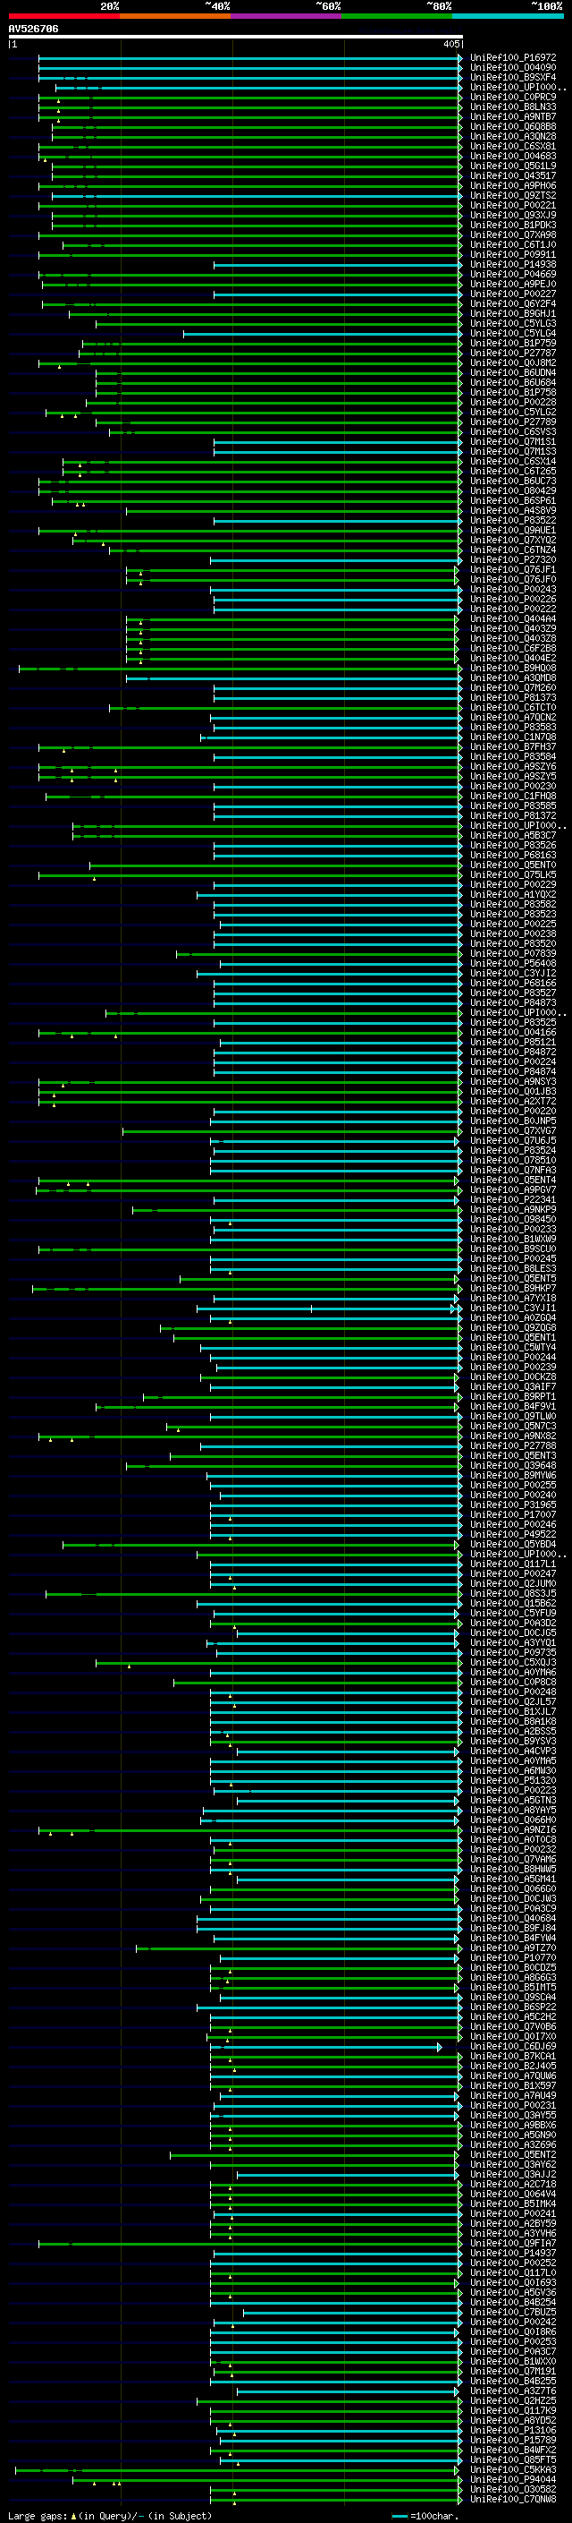Screen dimensions: 572x2523
Task: Click the UniRef100_P94044 label
Action: (x=513, y=2480)
